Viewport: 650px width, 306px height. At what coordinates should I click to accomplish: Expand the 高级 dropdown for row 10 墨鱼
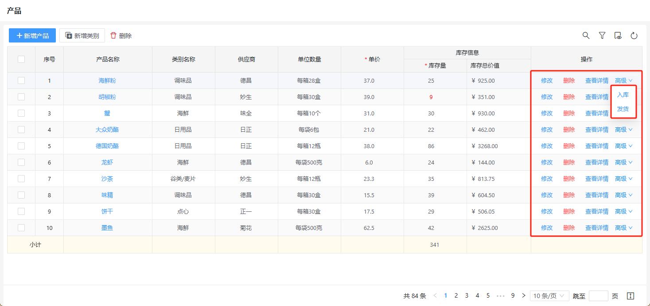(623, 228)
